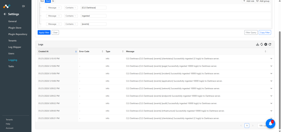The height and width of the screenshot is (132, 281).
Task: Open Message field dropdown for ingested rule
Action: click(54, 16)
